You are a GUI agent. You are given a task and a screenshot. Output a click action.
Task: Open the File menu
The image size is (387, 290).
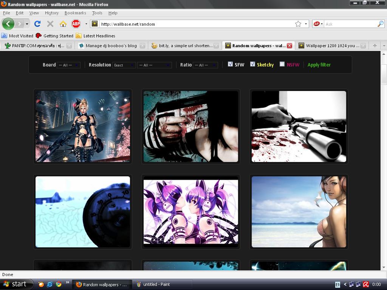coord(6,13)
